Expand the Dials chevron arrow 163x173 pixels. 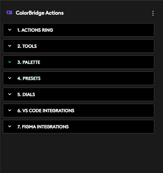(x=10, y=94)
